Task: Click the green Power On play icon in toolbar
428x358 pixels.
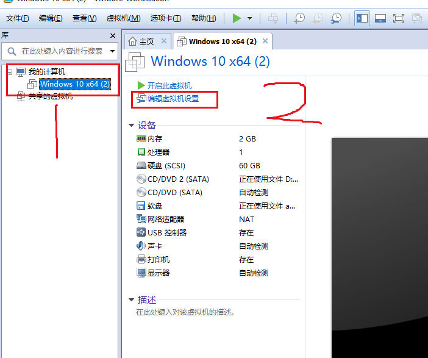Action: (x=237, y=18)
